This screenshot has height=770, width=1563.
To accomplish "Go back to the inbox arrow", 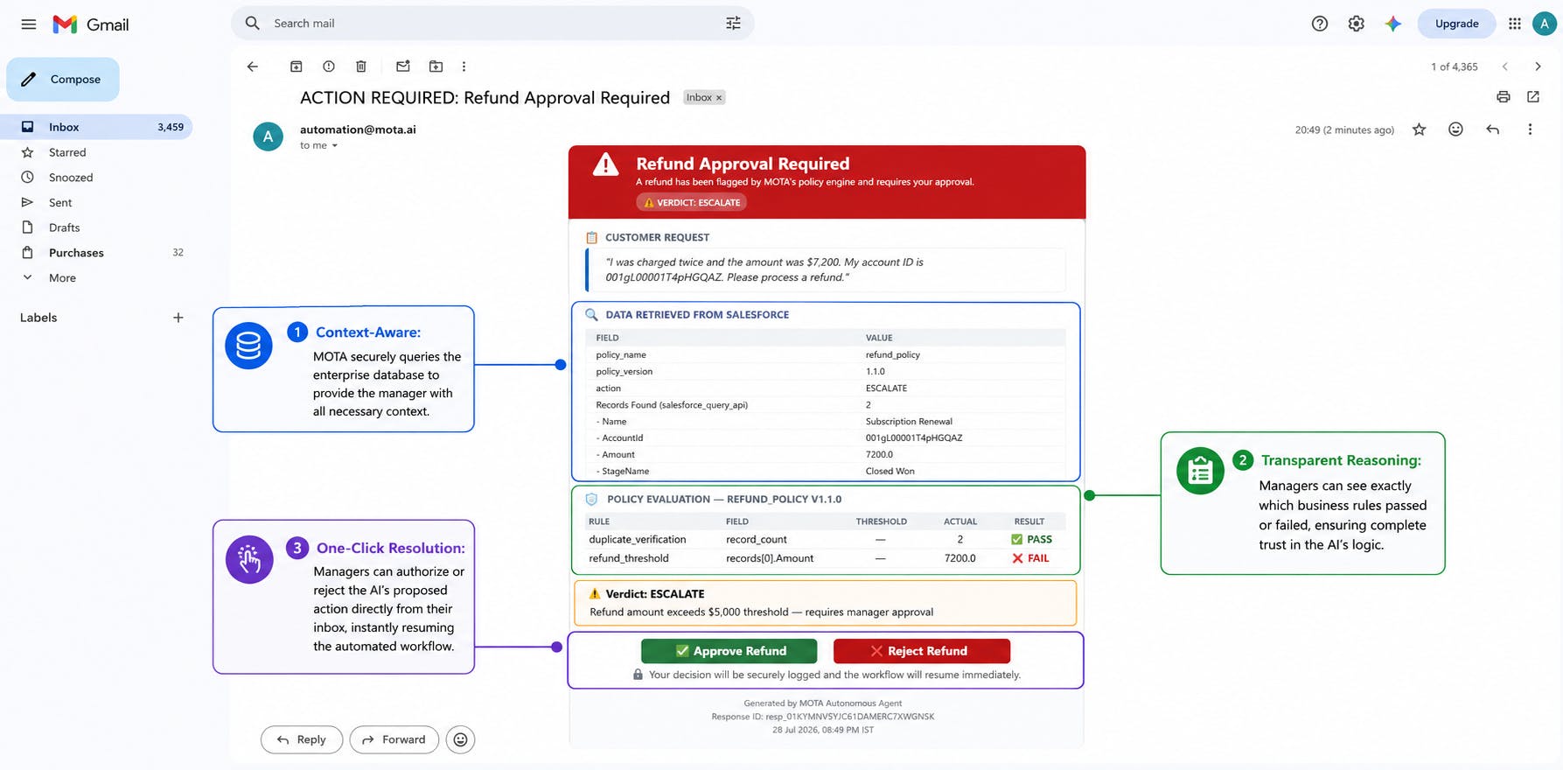I will click(253, 66).
